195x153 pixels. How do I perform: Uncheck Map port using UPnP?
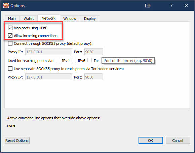(x=10, y=28)
